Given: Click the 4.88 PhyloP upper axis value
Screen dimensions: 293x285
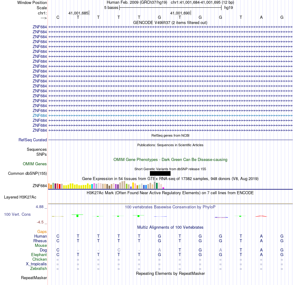Looking at the screenshot, I should pos(39,207).
